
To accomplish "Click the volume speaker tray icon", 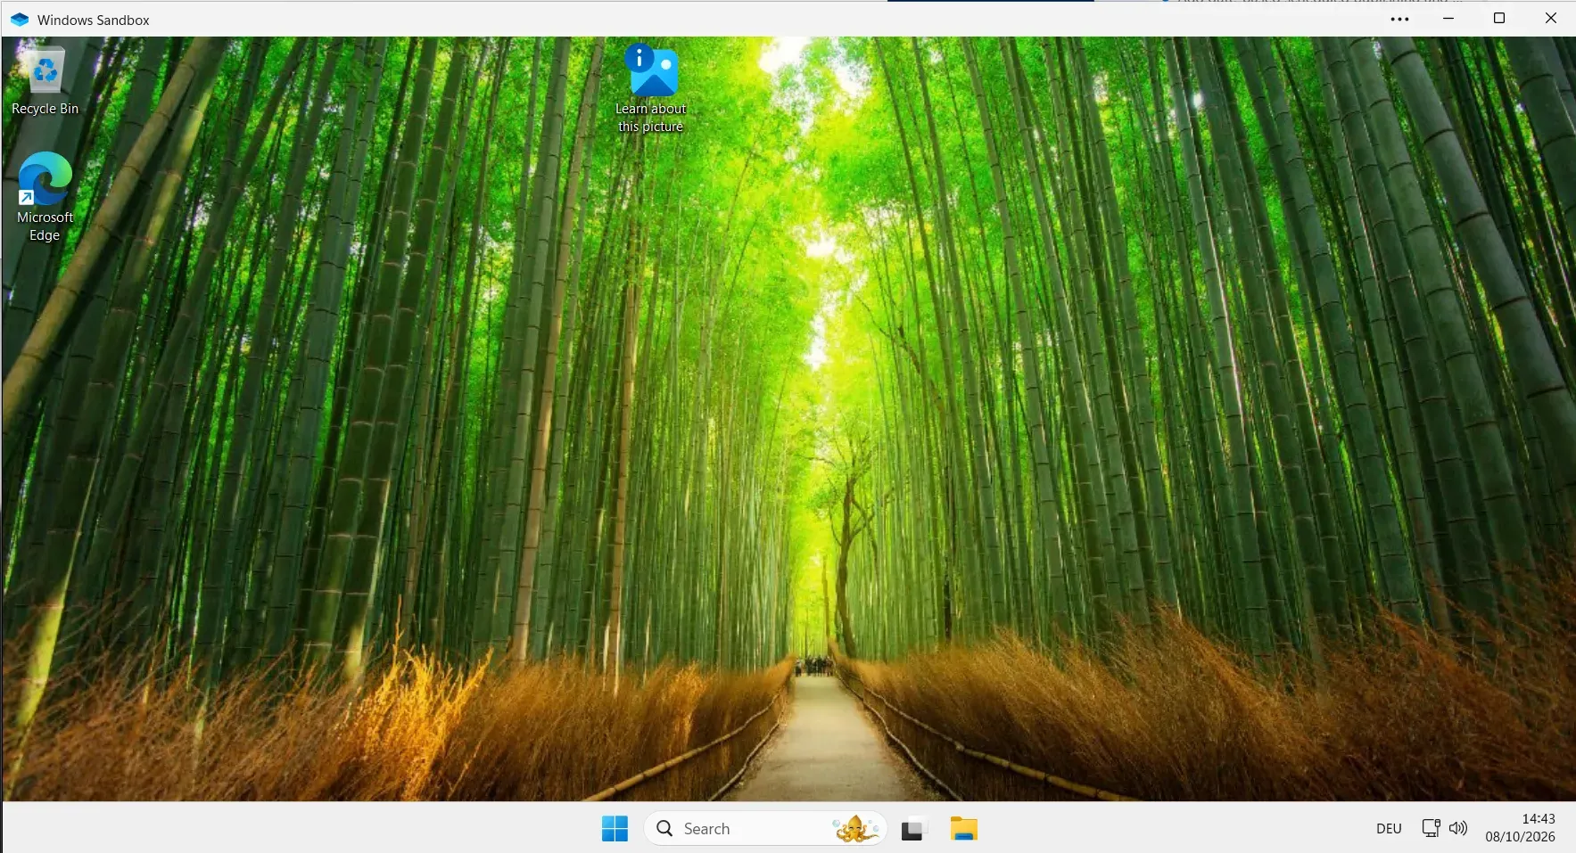I will (1458, 828).
